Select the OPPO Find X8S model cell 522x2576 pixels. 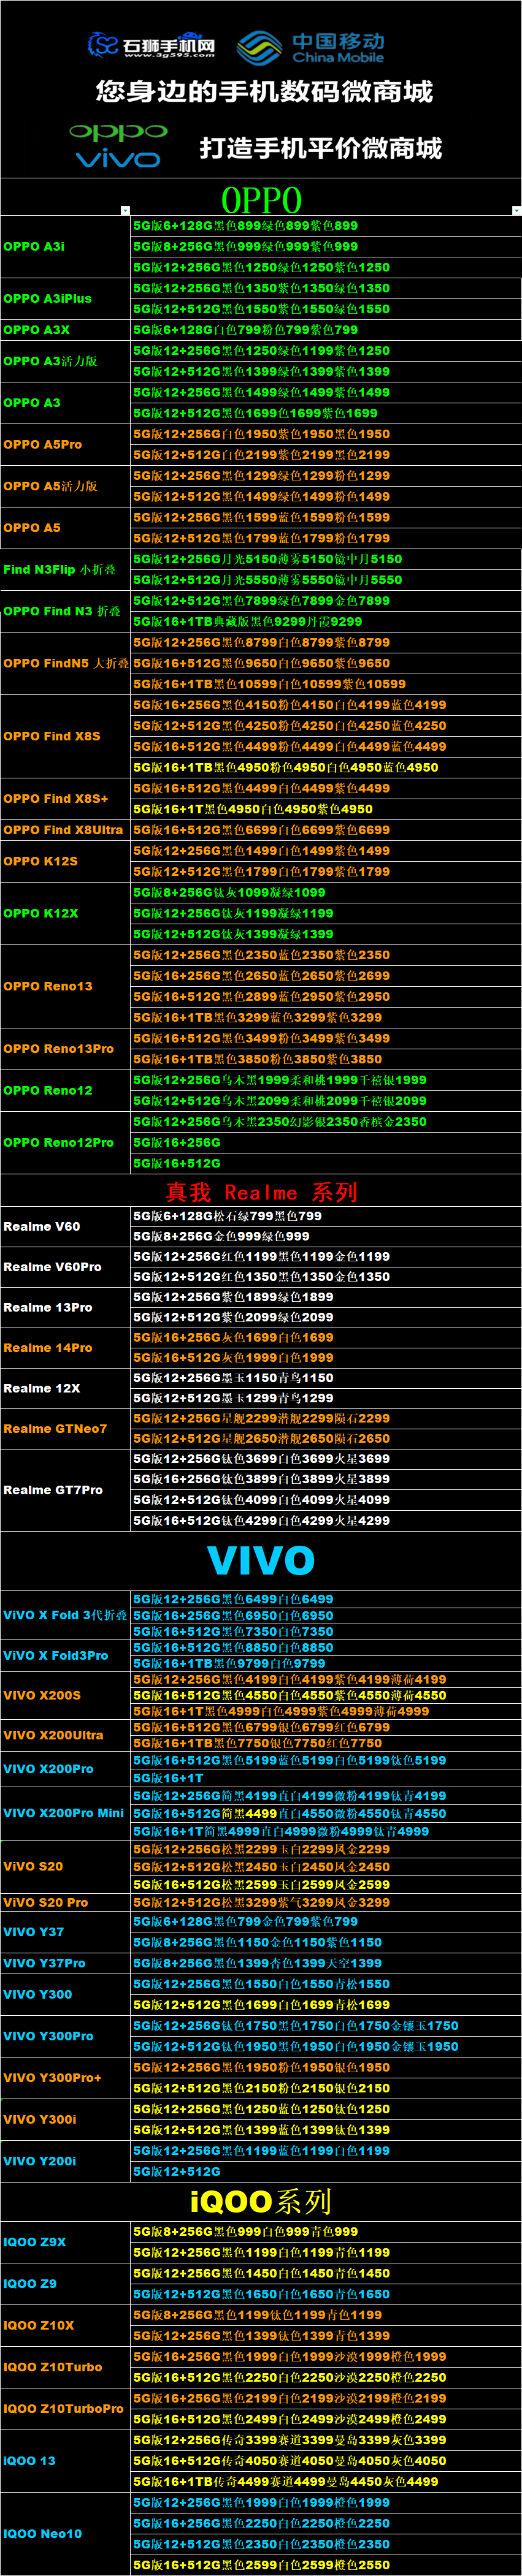[x=66, y=736]
